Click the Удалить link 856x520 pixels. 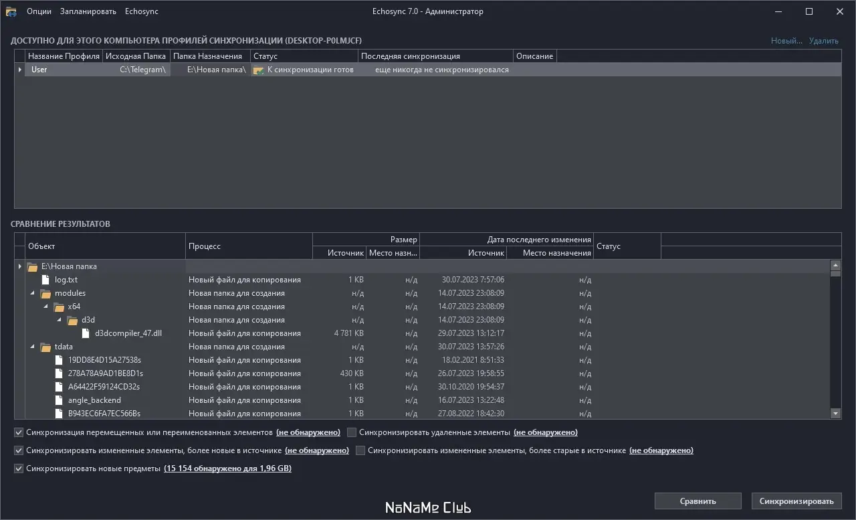824,41
